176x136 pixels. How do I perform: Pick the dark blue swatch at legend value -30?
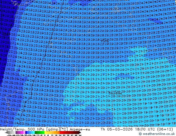[x=26, y=132]
